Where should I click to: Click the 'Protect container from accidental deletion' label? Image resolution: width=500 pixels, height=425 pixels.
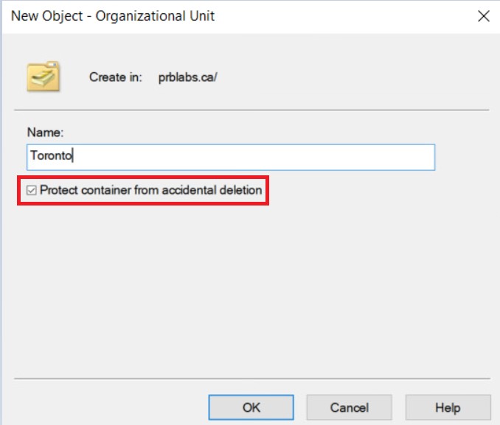(x=150, y=190)
